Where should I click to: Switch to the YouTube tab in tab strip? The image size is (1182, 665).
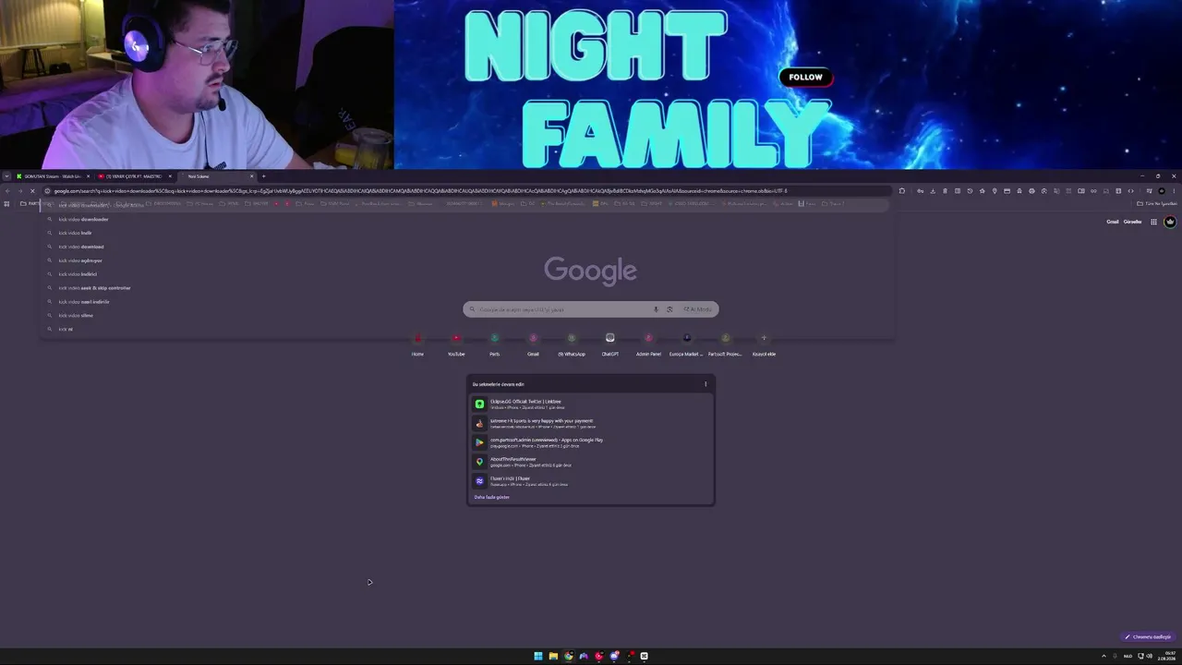click(x=135, y=176)
